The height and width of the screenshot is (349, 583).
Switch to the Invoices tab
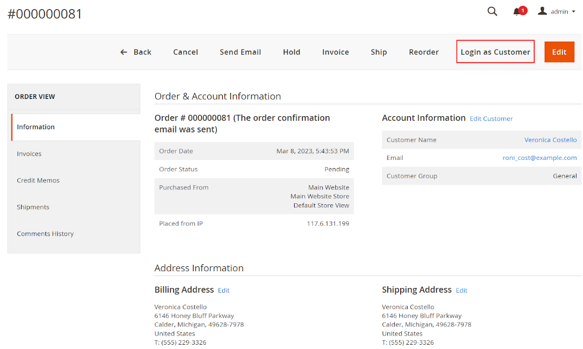pos(29,154)
